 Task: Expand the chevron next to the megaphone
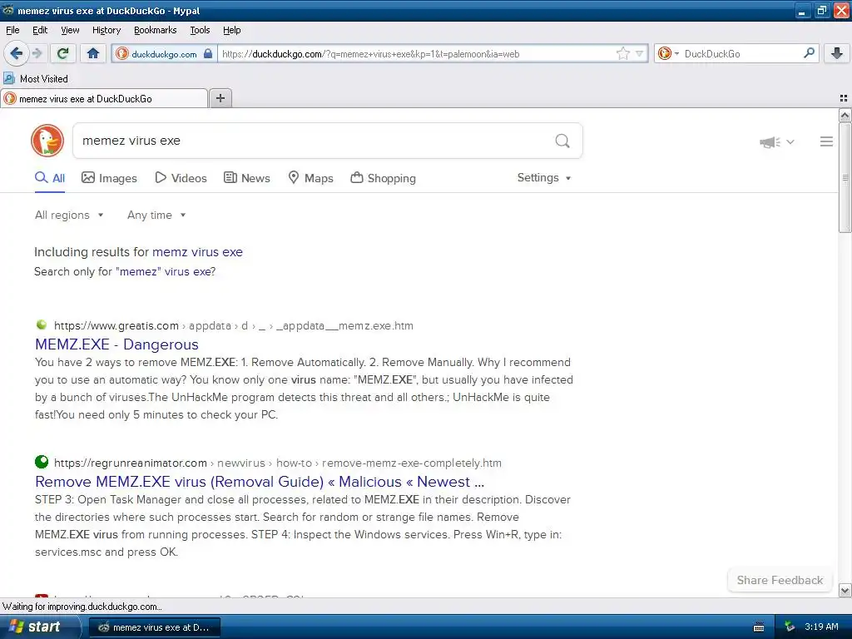coord(790,141)
